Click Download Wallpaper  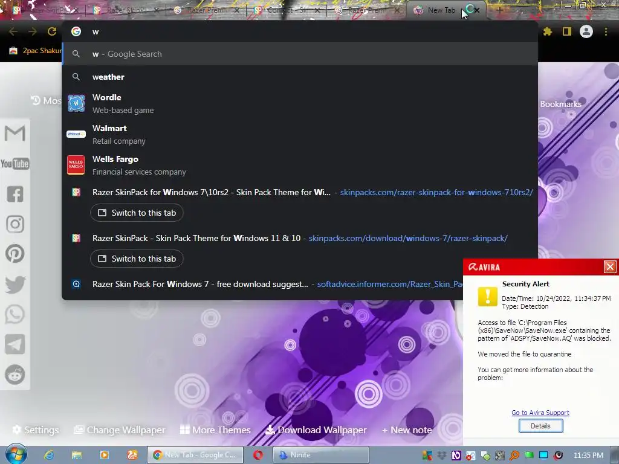click(x=316, y=430)
